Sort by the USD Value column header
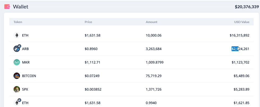The height and width of the screenshot is (107, 260). pyautogui.click(x=242, y=22)
